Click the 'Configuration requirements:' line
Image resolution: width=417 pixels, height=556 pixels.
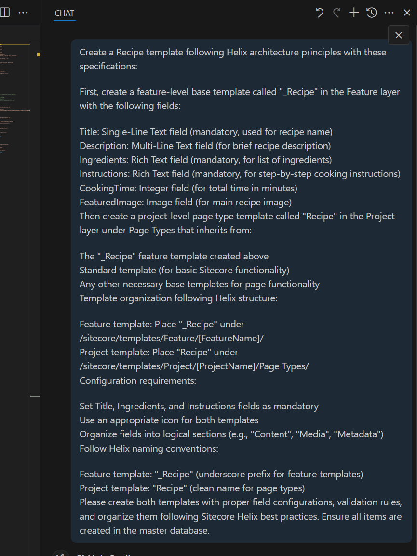138,380
